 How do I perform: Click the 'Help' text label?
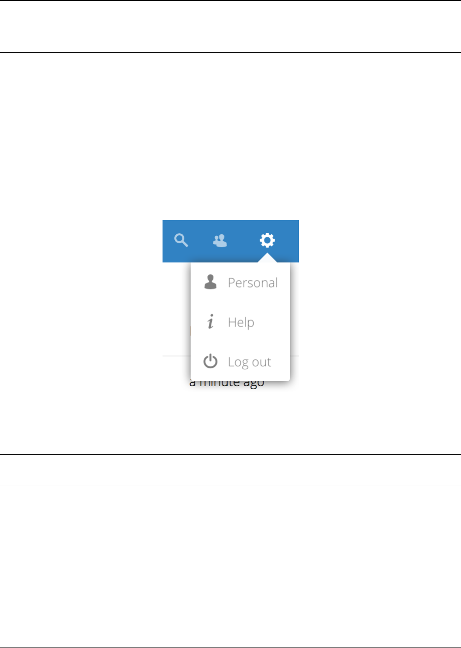point(241,322)
